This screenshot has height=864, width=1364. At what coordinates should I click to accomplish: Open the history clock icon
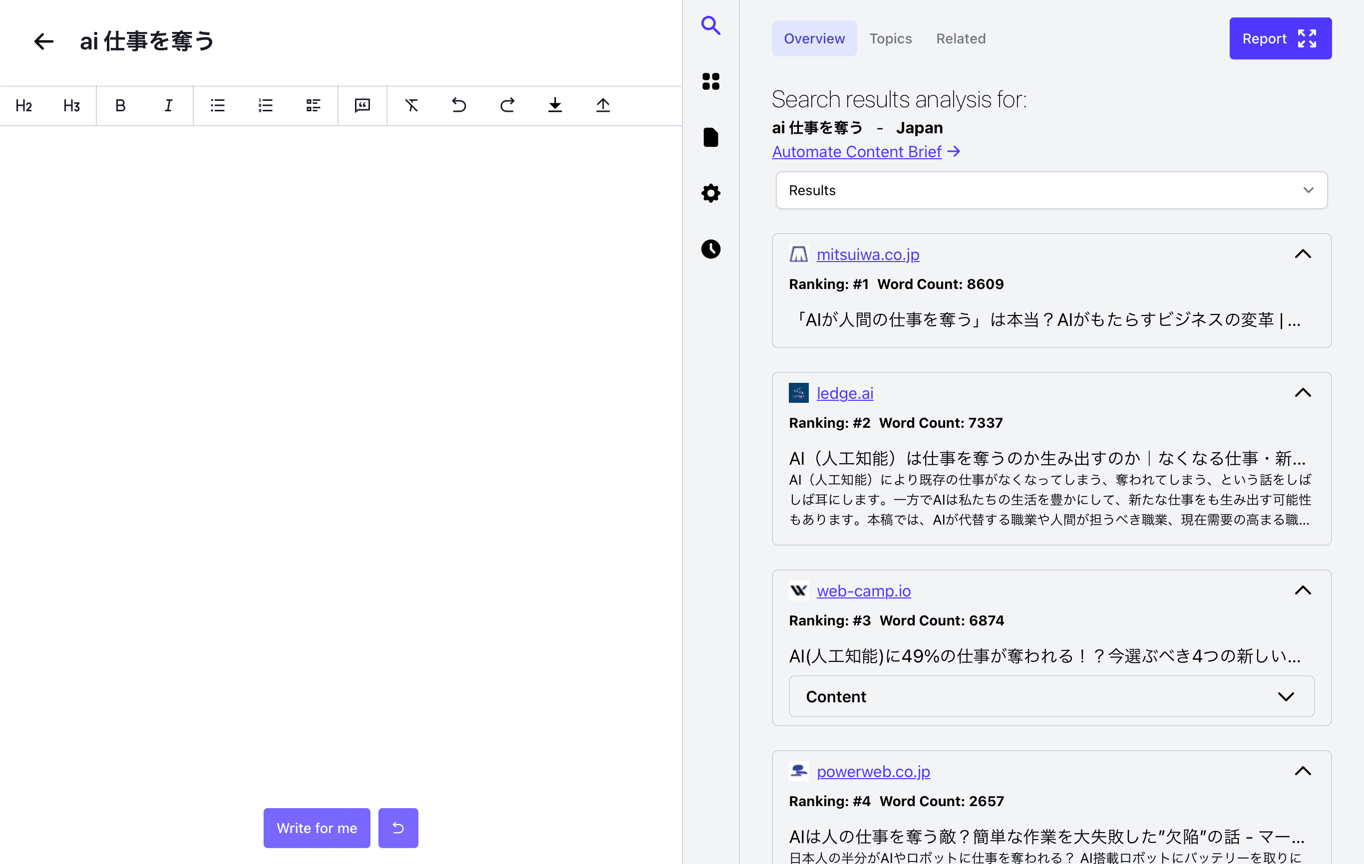711,249
